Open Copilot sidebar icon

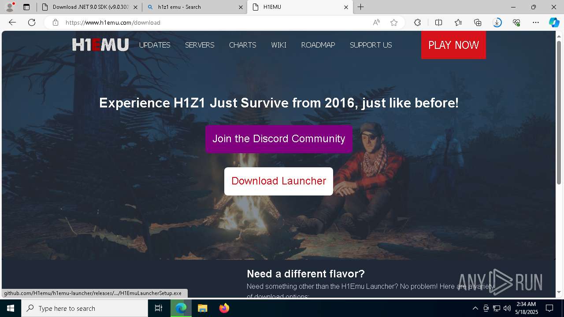point(554,22)
